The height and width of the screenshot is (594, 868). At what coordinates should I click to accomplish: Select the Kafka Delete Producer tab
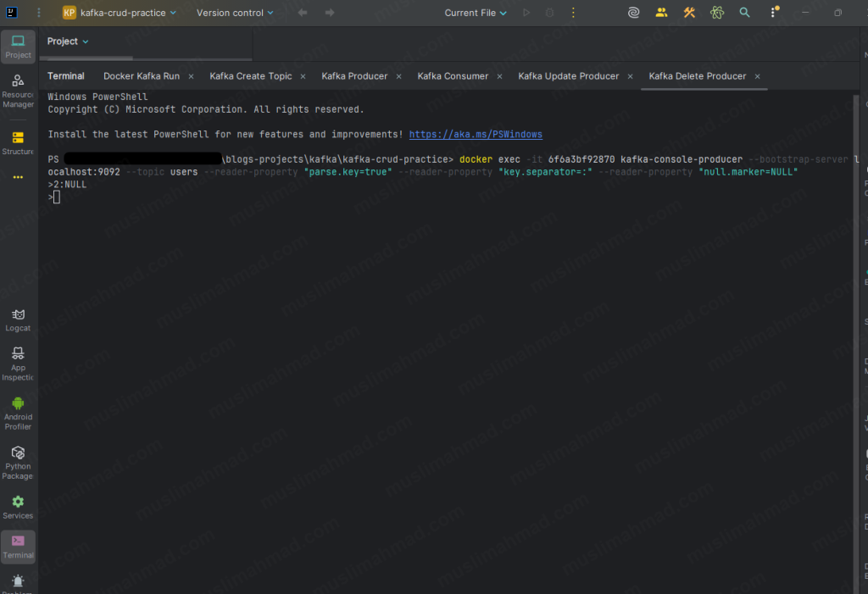pos(697,76)
